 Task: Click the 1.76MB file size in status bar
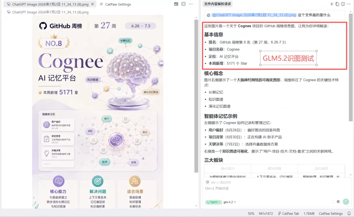click(309, 213)
